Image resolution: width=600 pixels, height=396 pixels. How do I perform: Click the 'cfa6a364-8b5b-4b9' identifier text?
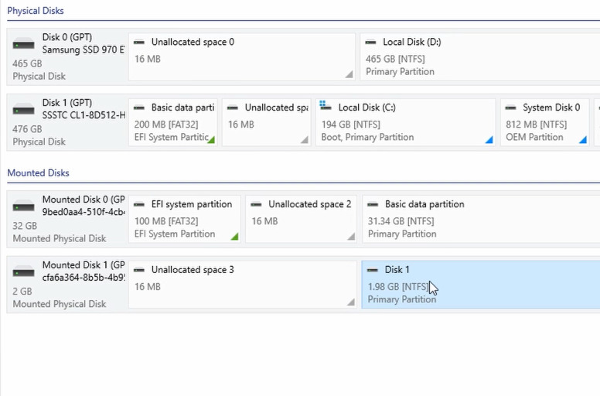(x=84, y=278)
